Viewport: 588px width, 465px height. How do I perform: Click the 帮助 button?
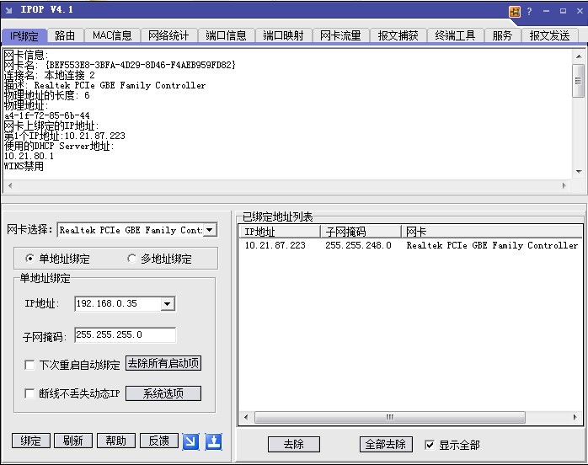[x=116, y=441]
